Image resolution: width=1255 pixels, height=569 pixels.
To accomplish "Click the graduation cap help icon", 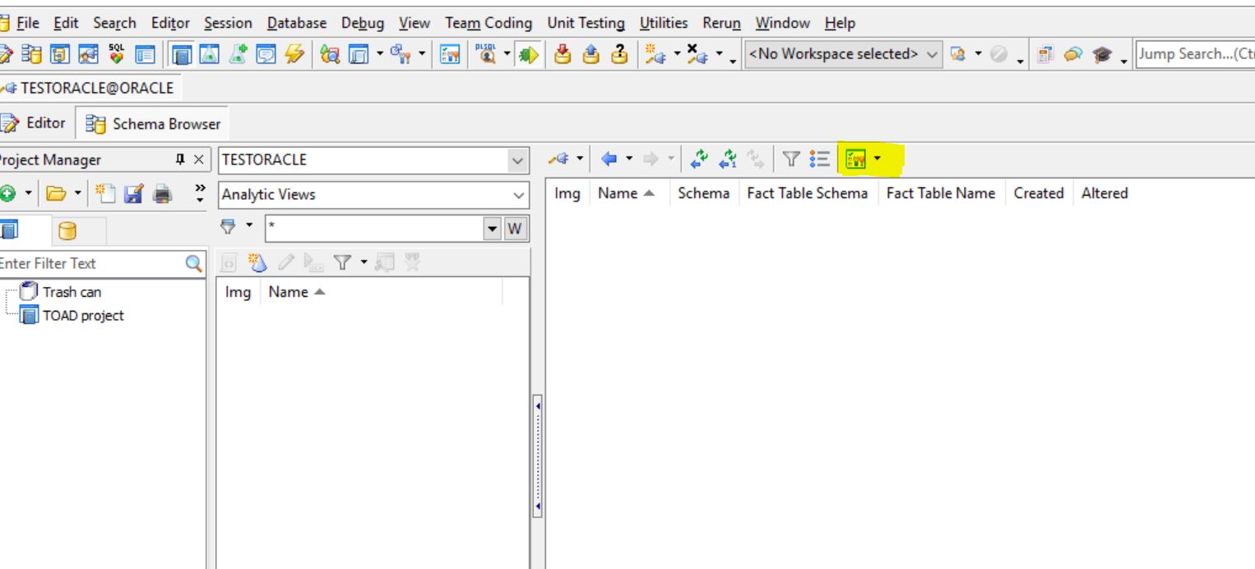I will coord(1102,54).
